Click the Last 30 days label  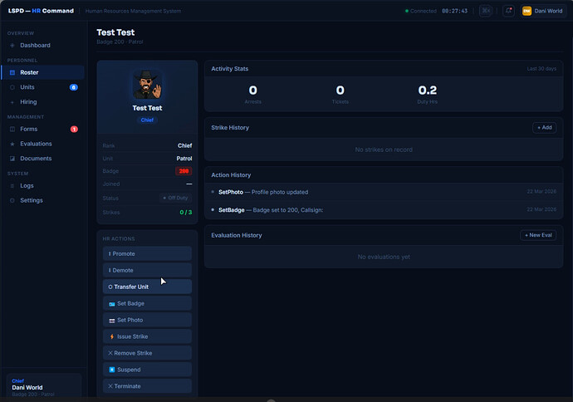541,69
